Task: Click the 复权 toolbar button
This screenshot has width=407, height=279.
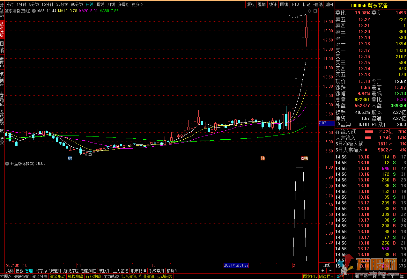Action: tap(251, 4)
